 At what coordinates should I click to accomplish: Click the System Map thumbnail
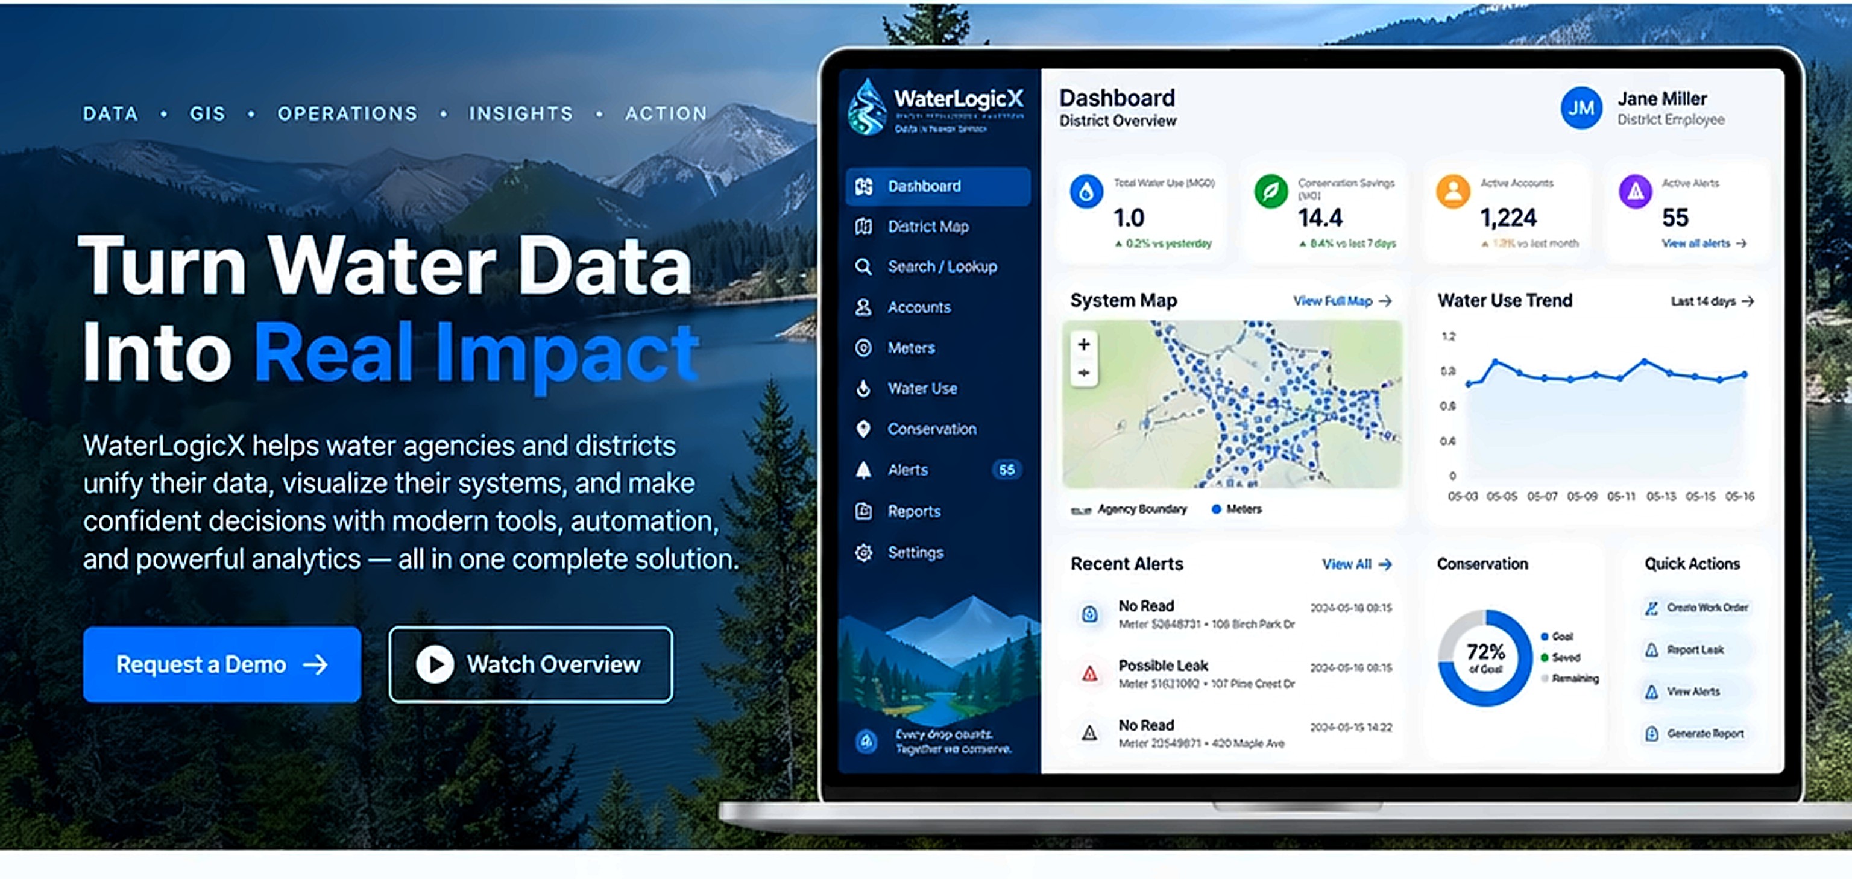[x=1232, y=404]
